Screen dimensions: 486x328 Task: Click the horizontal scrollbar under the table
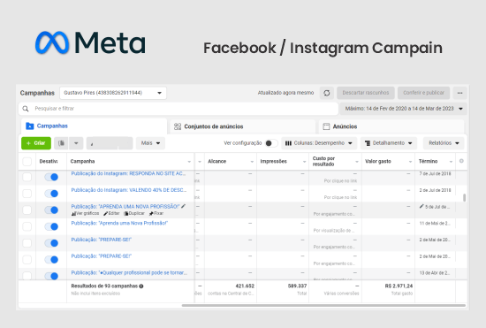pyautogui.click(x=323, y=305)
